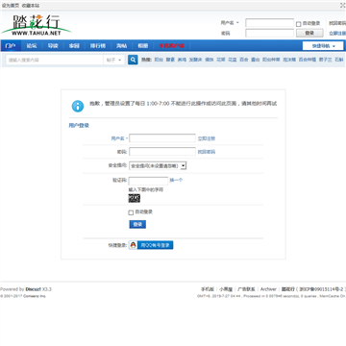Open 手机版 footer link
346x346 pixels.
tap(208, 289)
